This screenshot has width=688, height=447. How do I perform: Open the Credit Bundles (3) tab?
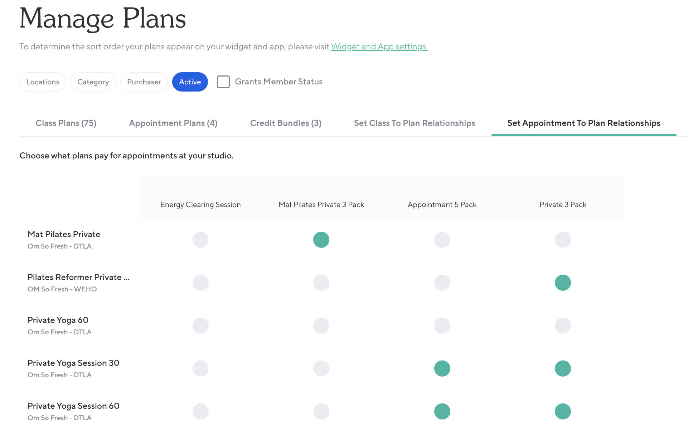(x=286, y=123)
